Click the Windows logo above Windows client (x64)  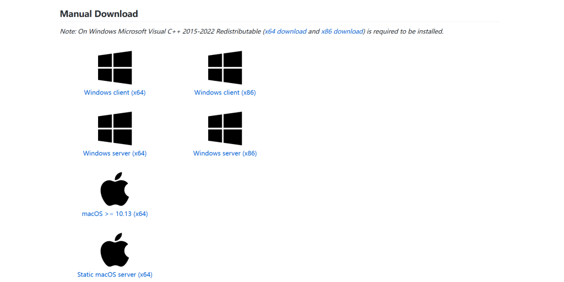point(115,68)
